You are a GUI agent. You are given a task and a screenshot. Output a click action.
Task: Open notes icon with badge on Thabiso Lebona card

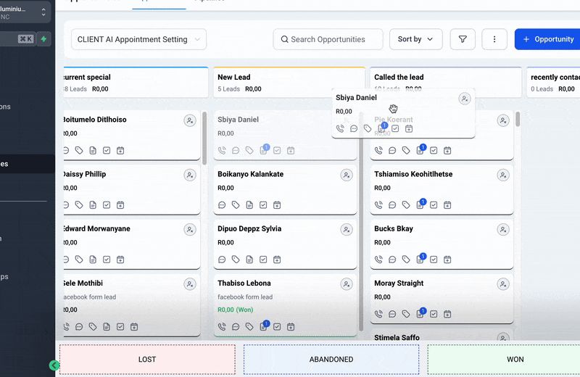tap(264, 326)
